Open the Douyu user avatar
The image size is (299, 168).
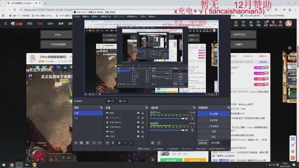289,24
